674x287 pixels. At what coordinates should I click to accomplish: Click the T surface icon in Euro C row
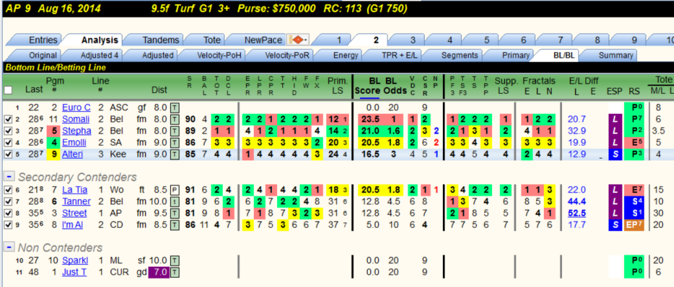175,108
